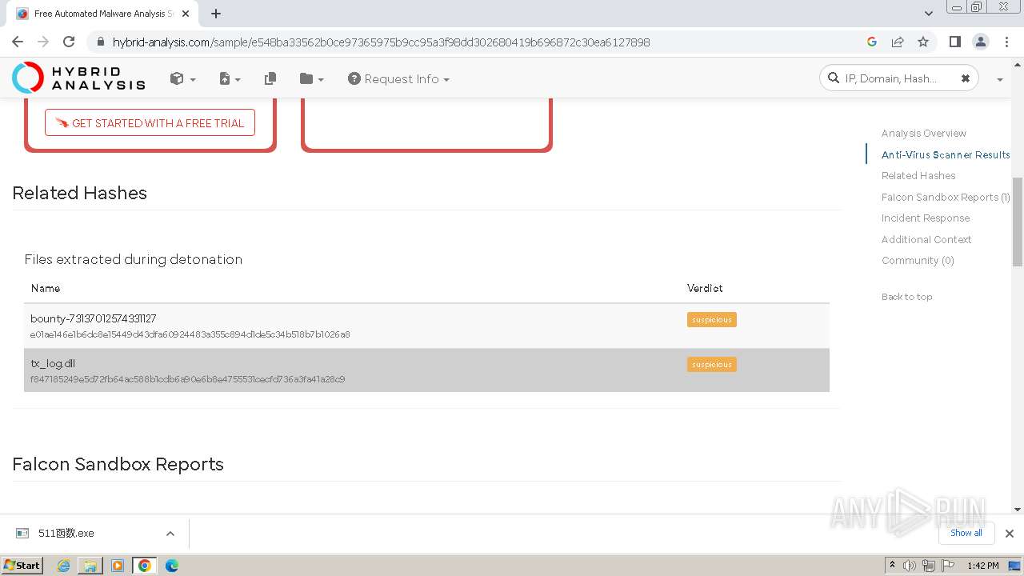The height and width of the screenshot is (576, 1024).
Task: Open Microsoft Edge from taskbar
Action: coord(171,566)
